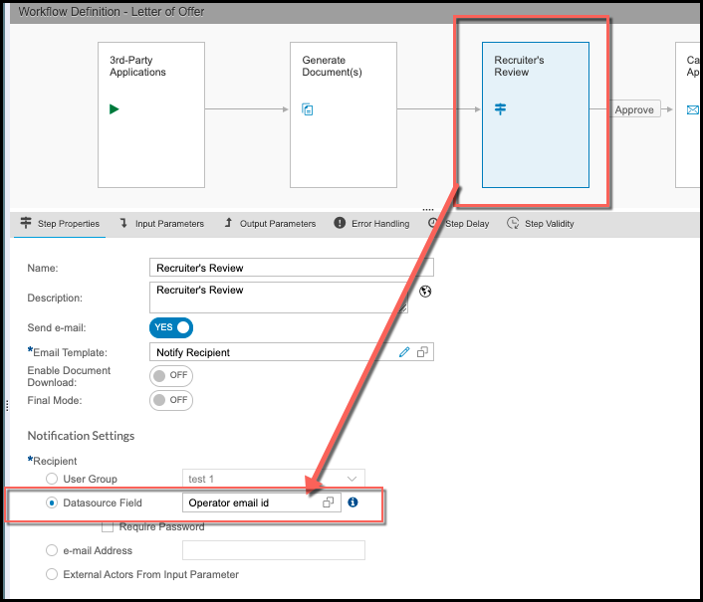Click the globe translation icon beside Description
This screenshot has width=703, height=602.
coord(426,292)
